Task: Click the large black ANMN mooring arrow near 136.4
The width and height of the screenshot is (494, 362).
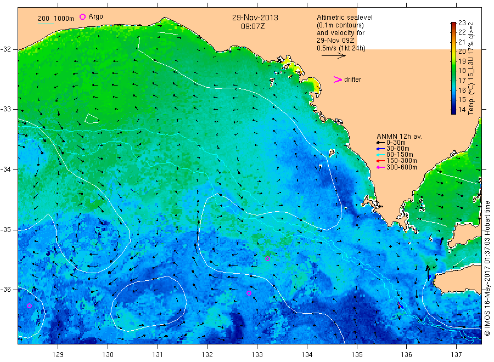Action: pos(428,273)
